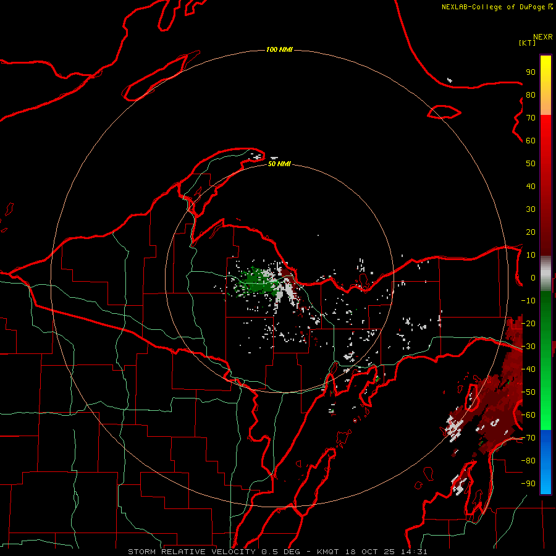Click the 90 value on the velocity scale

[x=531, y=72]
